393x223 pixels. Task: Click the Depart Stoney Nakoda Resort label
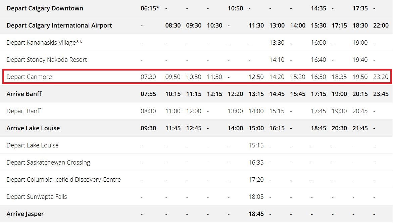tap(47, 60)
